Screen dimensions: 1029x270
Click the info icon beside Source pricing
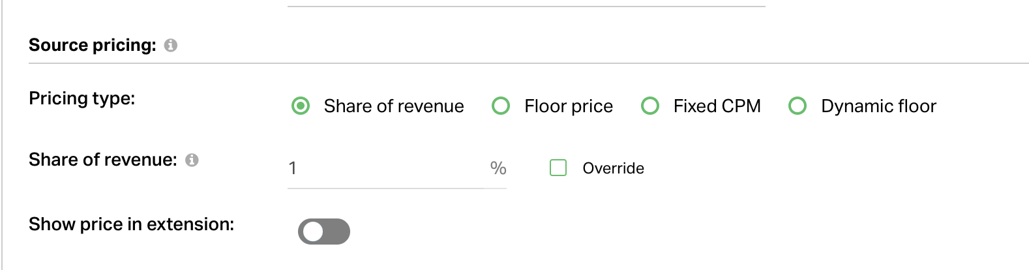(171, 45)
